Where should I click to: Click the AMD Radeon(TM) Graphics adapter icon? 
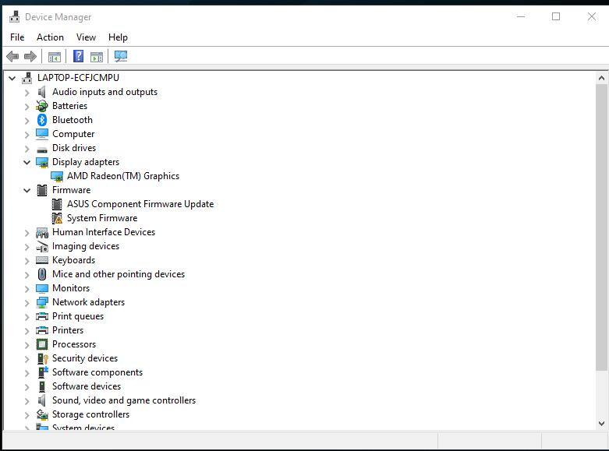(x=57, y=176)
